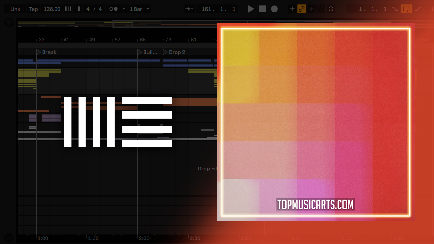Image resolution: width=434 pixels, height=244 pixels.
Task: Open the 1 Bar quantization dropdown
Action: pos(139,9)
